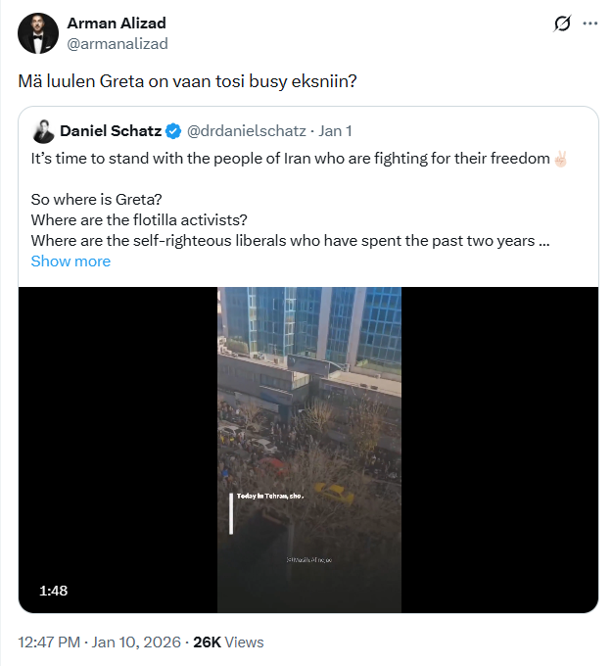Click the @armanalizad handle
The image size is (613, 666).
pos(118,43)
